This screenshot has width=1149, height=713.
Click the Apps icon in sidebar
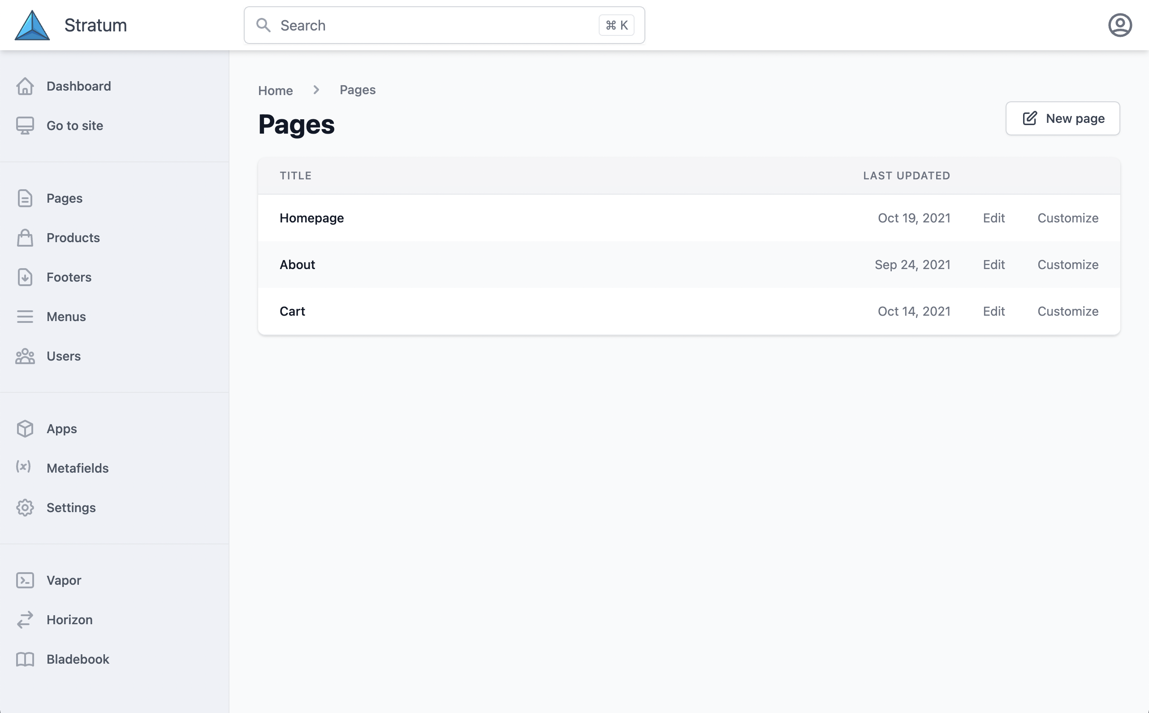click(x=25, y=428)
